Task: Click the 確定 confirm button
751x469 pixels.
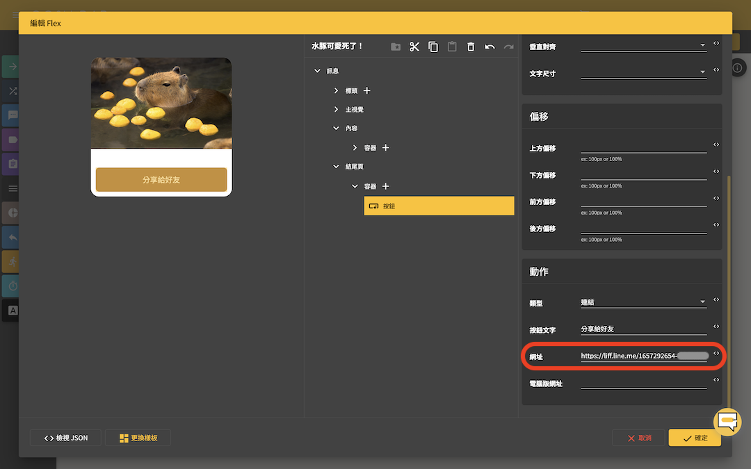Action: (x=695, y=438)
